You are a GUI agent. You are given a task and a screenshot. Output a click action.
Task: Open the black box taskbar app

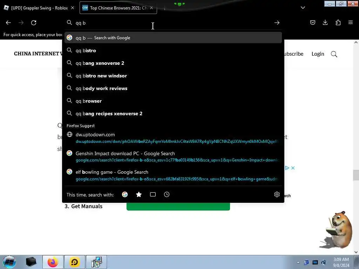coord(31,262)
